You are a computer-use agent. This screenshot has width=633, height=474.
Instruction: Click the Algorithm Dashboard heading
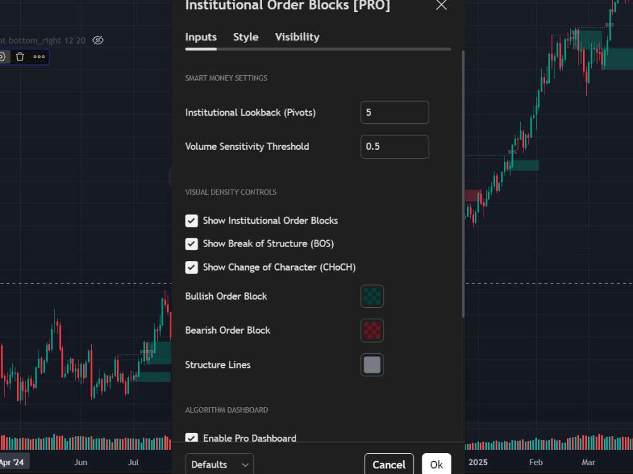tap(227, 410)
